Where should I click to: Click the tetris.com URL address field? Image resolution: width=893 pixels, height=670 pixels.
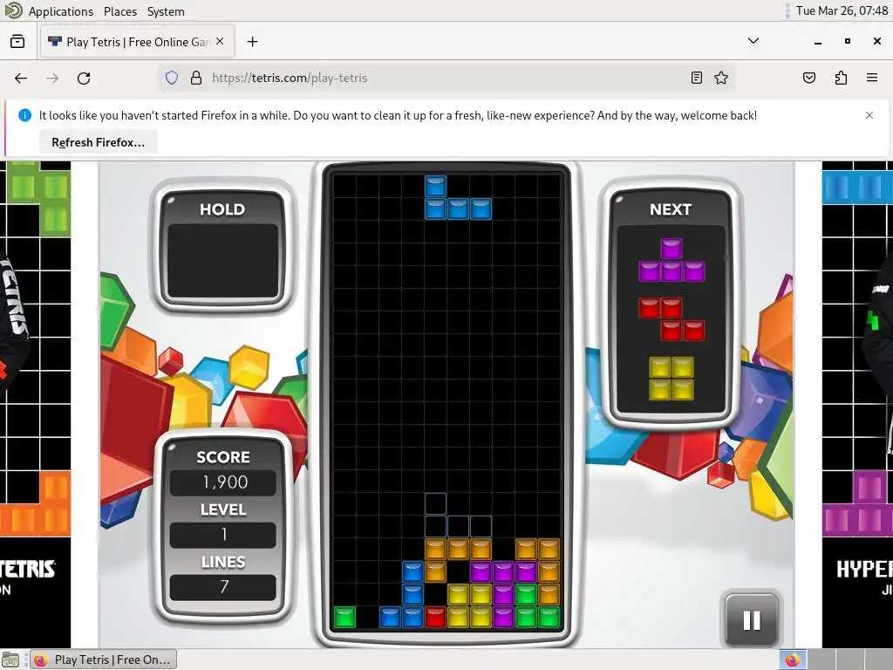[x=446, y=78]
